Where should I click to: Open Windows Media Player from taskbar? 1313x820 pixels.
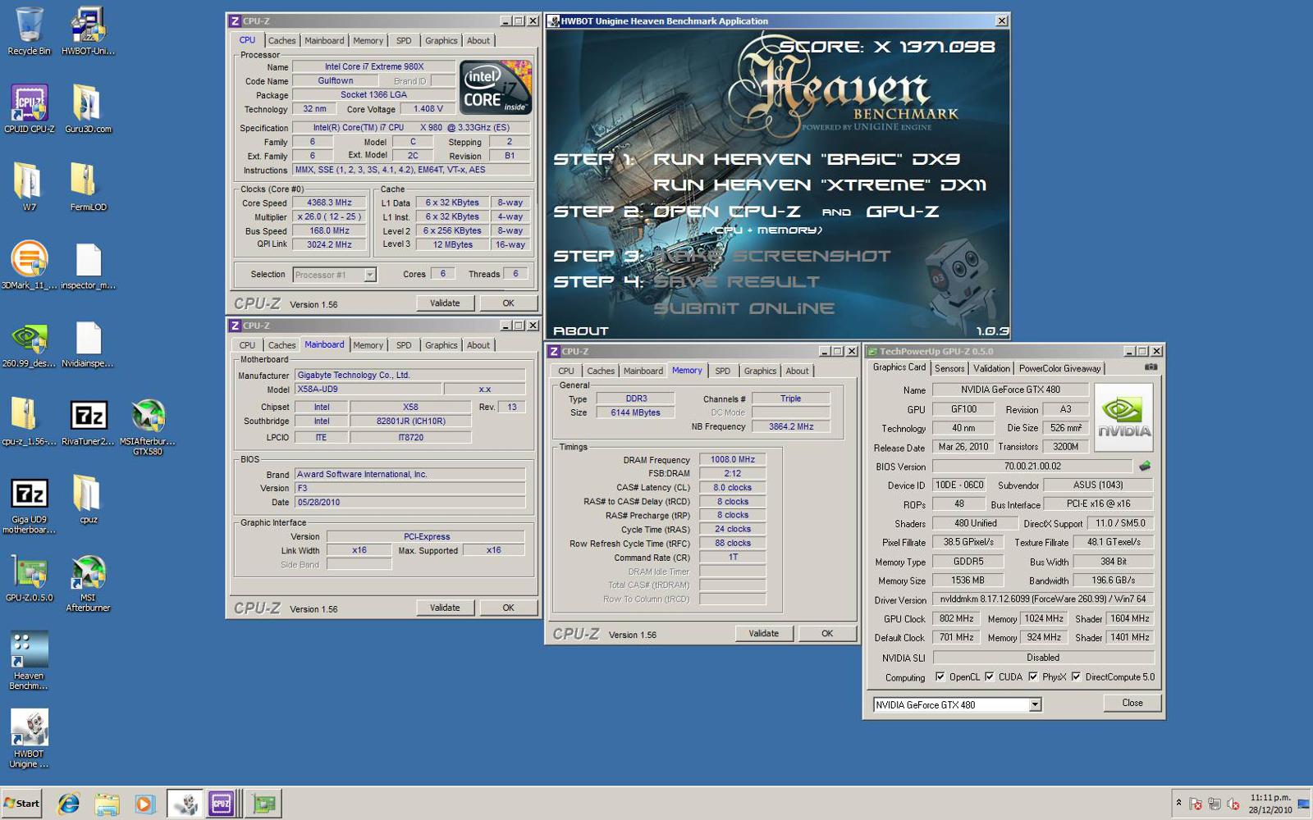pyautogui.click(x=144, y=804)
